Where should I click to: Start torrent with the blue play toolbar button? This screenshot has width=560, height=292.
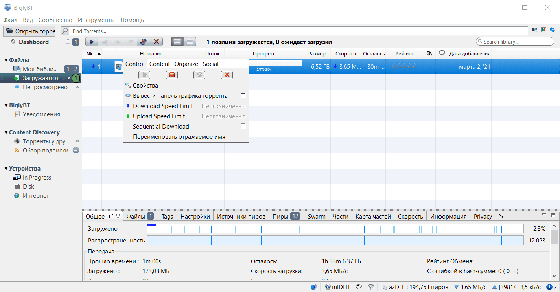92,41
